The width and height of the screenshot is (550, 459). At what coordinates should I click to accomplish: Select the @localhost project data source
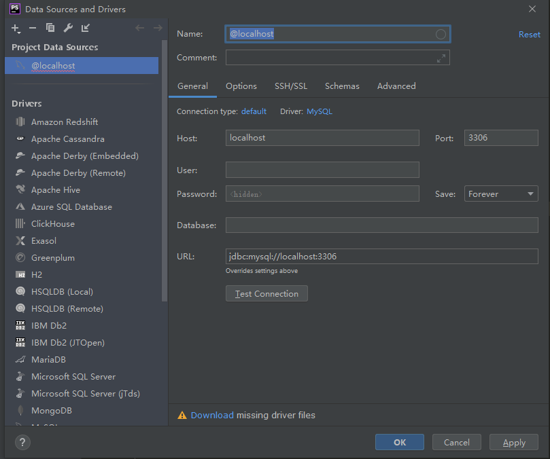pyautogui.click(x=82, y=65)
